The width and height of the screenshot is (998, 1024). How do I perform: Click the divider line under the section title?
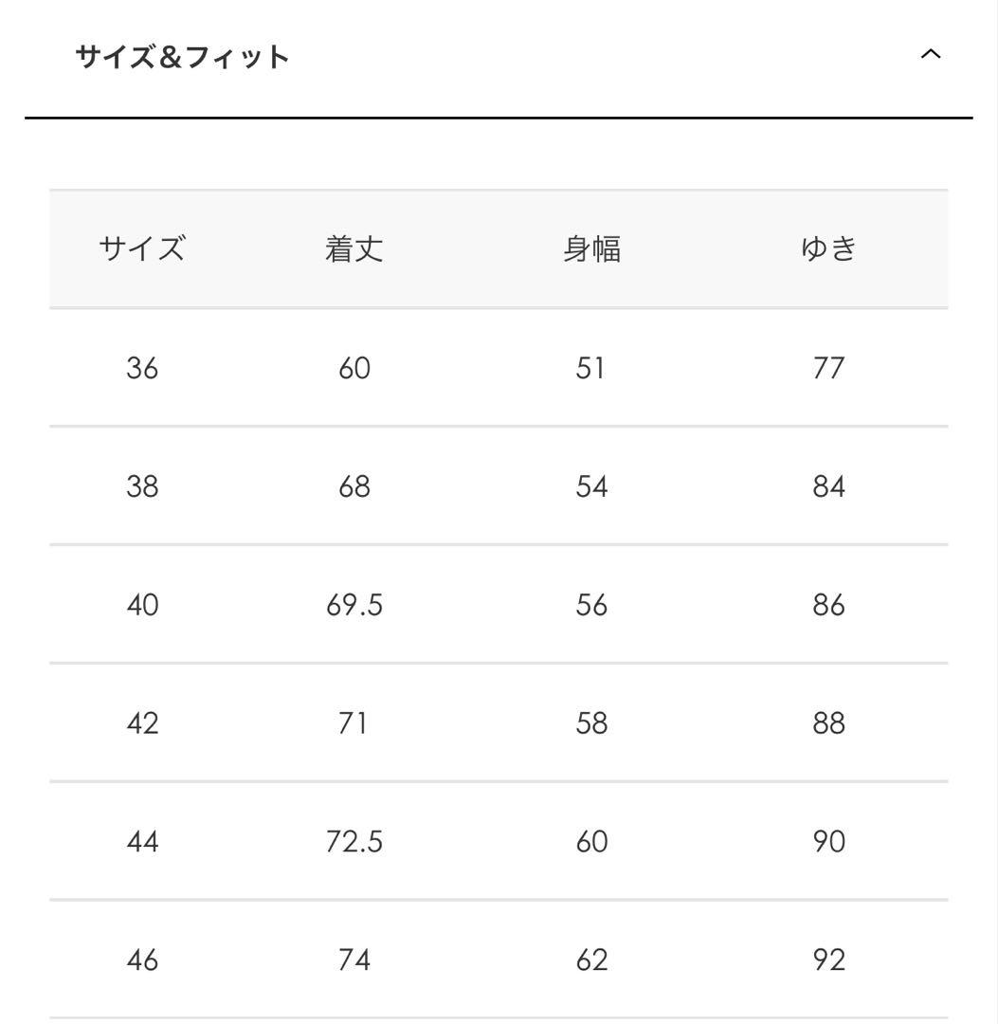pyautogui.click(x=499, y=117)
